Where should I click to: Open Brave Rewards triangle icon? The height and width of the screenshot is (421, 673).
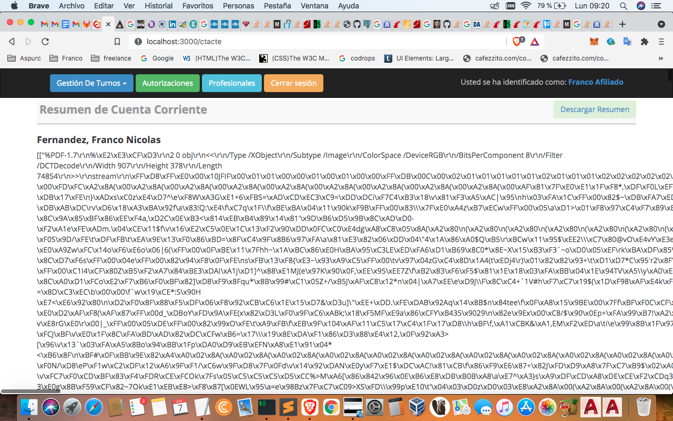tap(535, 42)
